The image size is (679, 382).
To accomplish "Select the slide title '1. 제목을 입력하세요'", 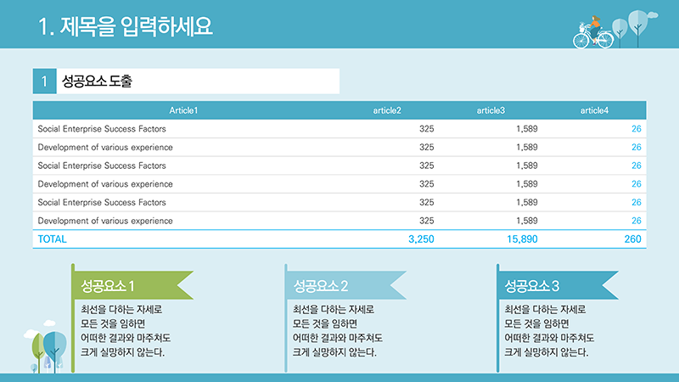I will point(125,26).
